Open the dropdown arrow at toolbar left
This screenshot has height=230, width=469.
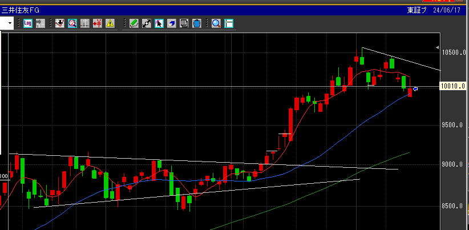pos(11,23)
